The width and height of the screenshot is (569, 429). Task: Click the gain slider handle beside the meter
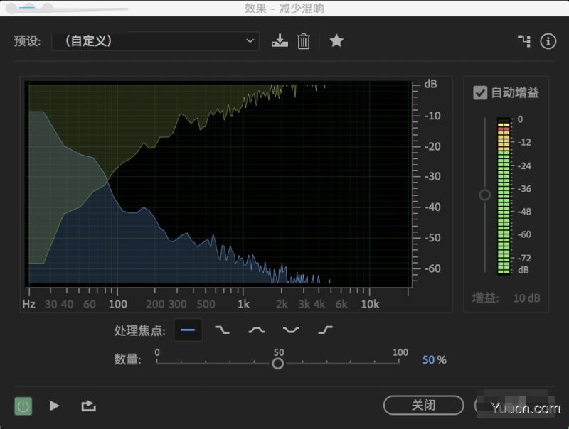484,195
